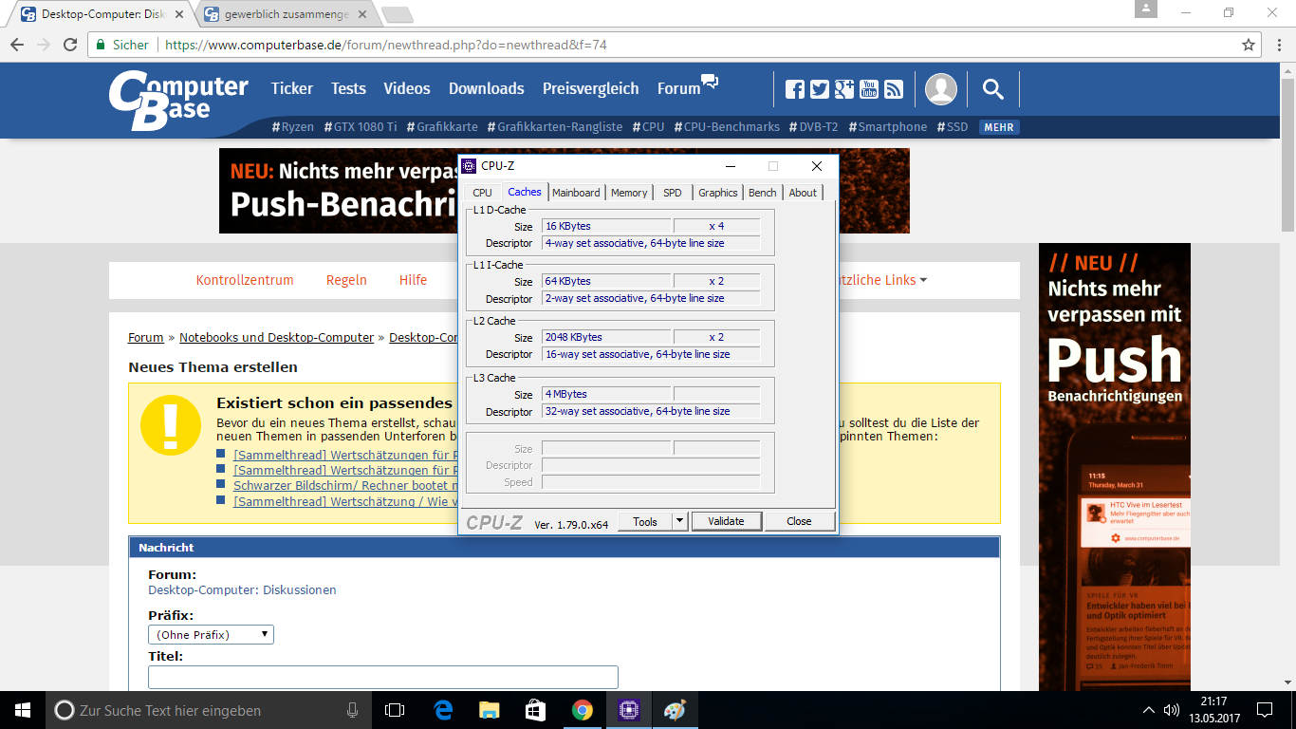The width and height of the screenshot is (1296, 729).
Task: Open the Facebook icon in ComputerBase header
Action: [x=795, y=89]
